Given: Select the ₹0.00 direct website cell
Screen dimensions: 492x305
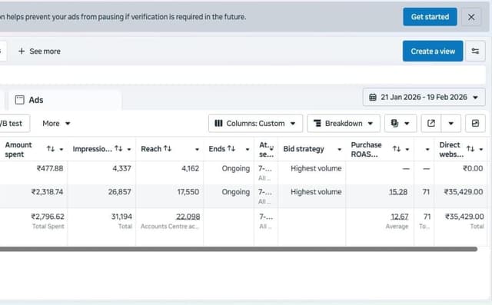Looking at the screenshot, I should (473, 169).
